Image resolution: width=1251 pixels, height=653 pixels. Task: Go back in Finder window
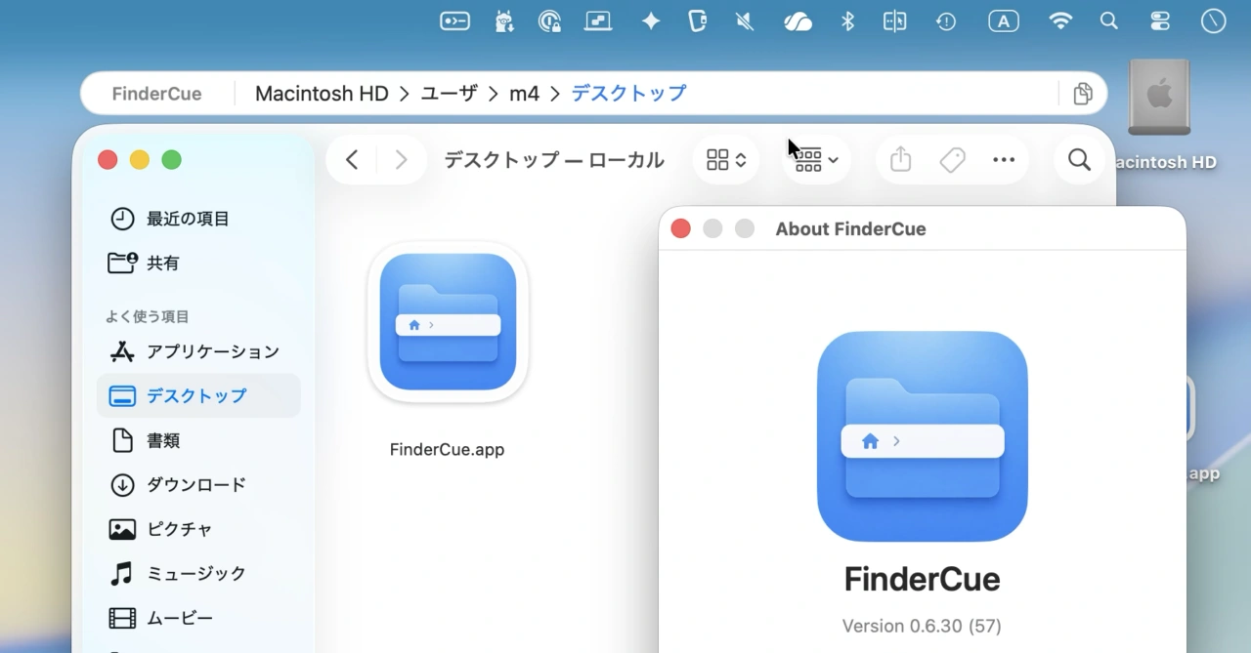(x=352, y=160)
